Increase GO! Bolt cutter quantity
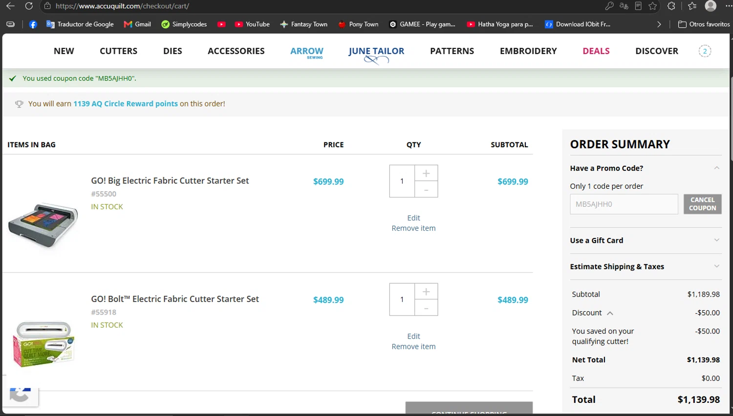This screenshot has height=416, width=733. tap(426, 292)
